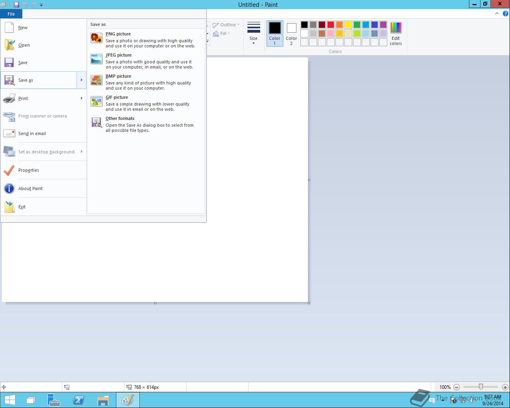Choose New from the File menu
The image size is (510, 408).
pos(43,27)
